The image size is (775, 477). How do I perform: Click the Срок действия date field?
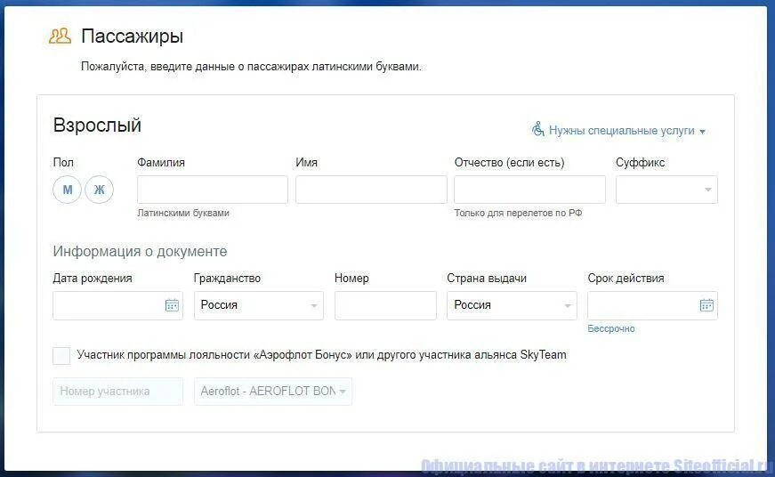tap(652, 305)
